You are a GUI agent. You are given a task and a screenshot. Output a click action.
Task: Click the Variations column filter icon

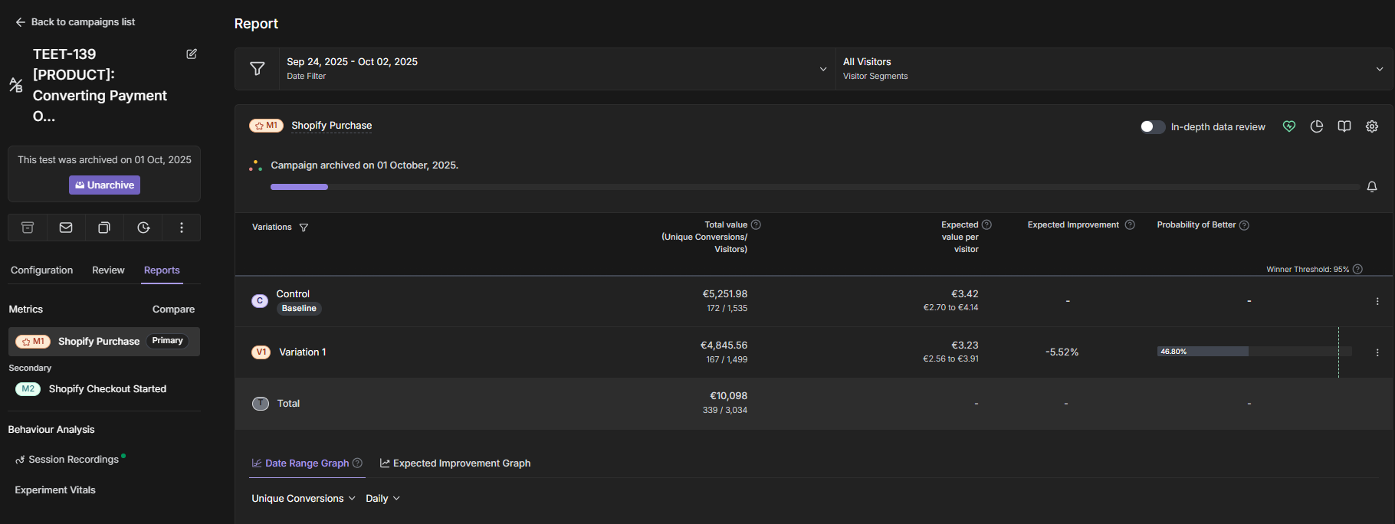[x=304, y=228]
